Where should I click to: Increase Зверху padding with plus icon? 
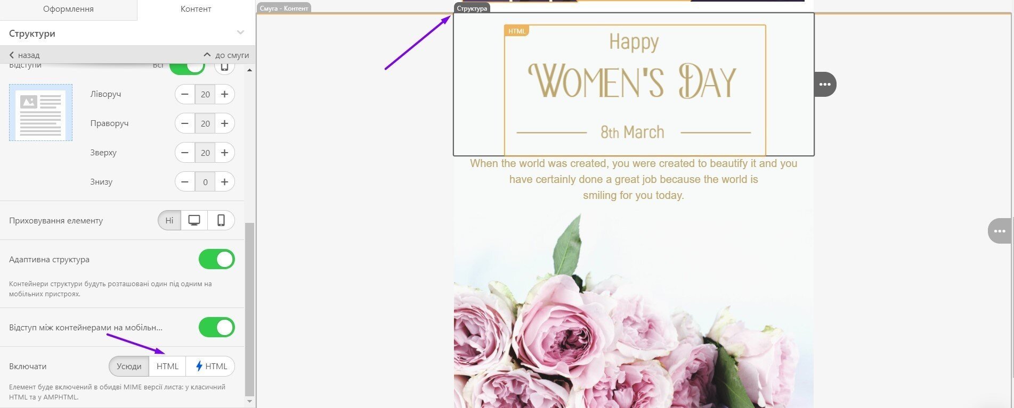click(x=225, y=153)
